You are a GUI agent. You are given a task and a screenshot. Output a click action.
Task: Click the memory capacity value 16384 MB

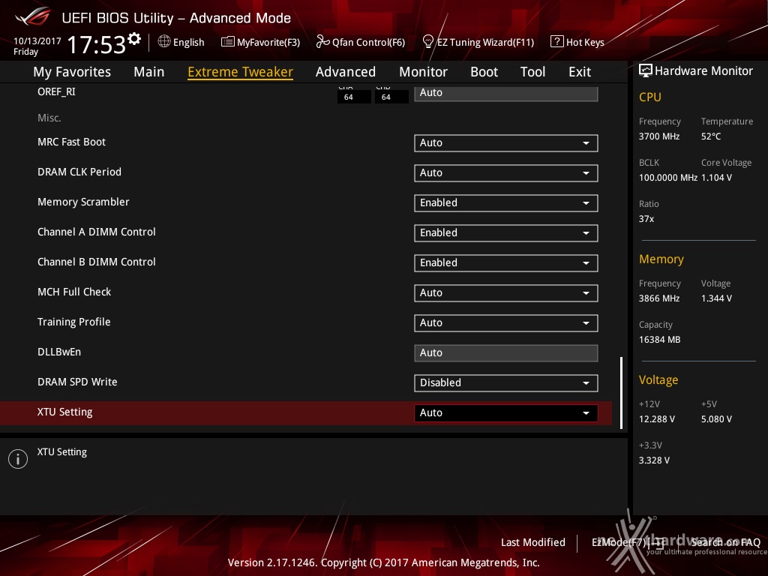tap(660, 340)
